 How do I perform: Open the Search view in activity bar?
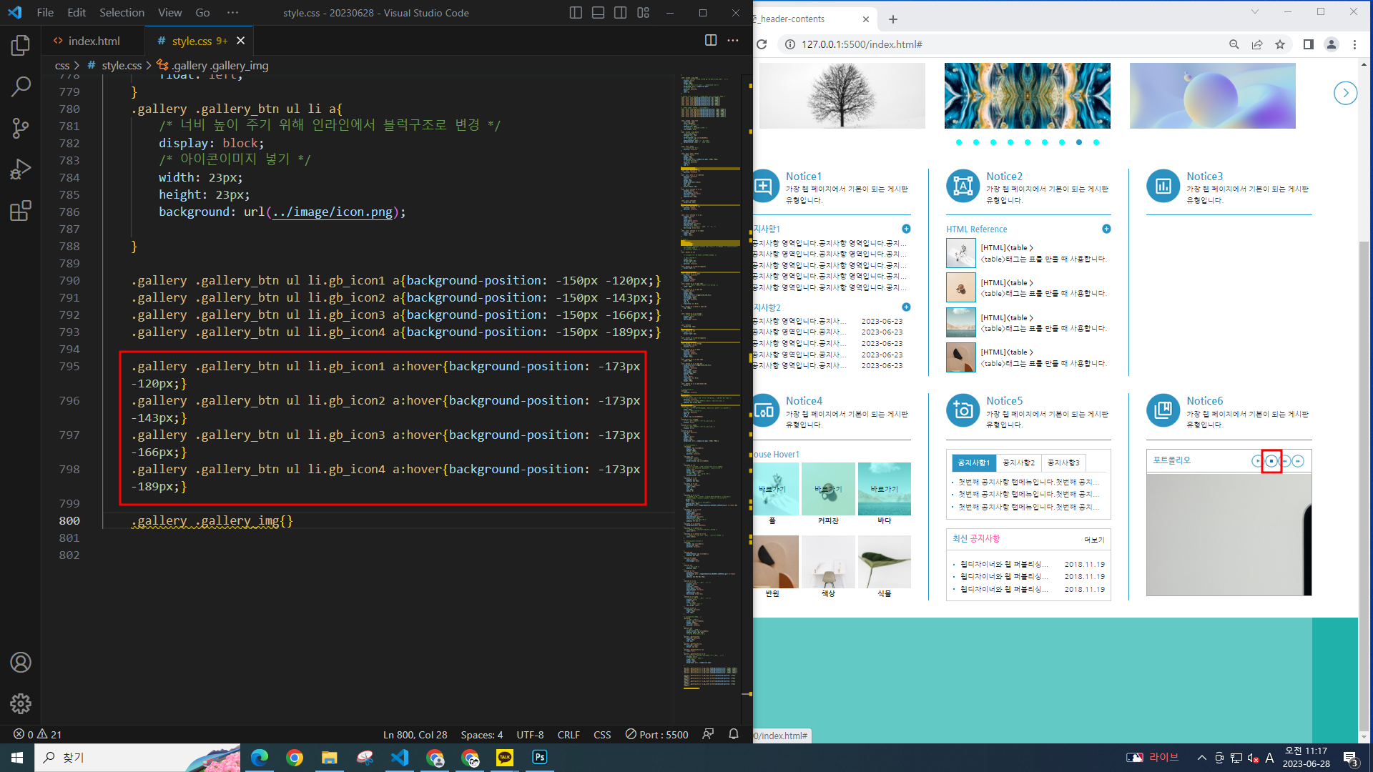[x=21, y=87]
